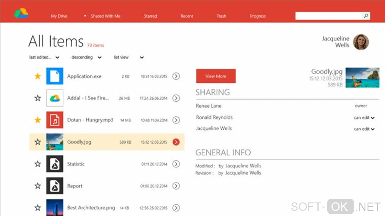Open the 'descending' order dropdown
Viewport: 385px width, 216px height.
click(86, 57)
